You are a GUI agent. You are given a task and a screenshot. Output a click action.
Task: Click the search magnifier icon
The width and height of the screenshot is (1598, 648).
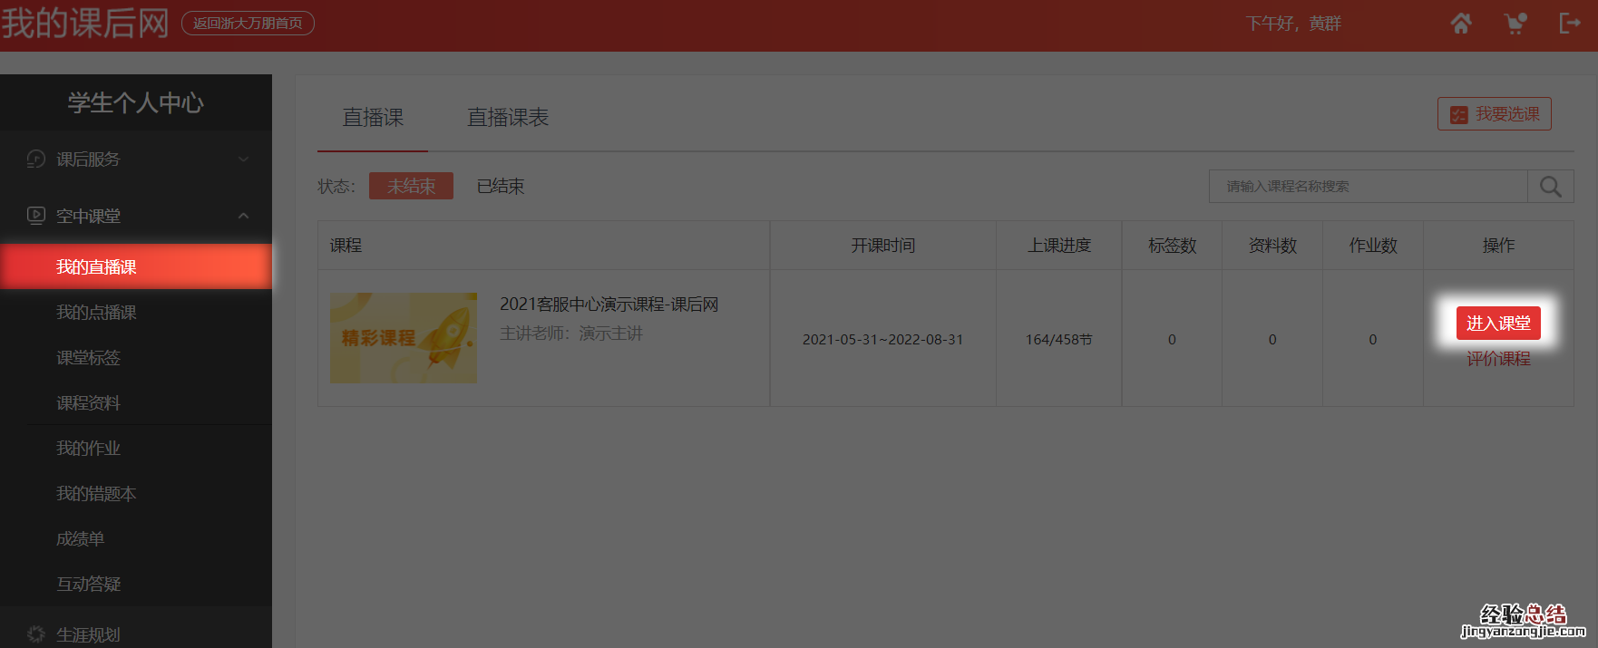click(1550, 187)
